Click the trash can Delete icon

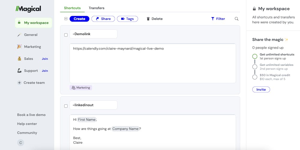pos(148,19)
